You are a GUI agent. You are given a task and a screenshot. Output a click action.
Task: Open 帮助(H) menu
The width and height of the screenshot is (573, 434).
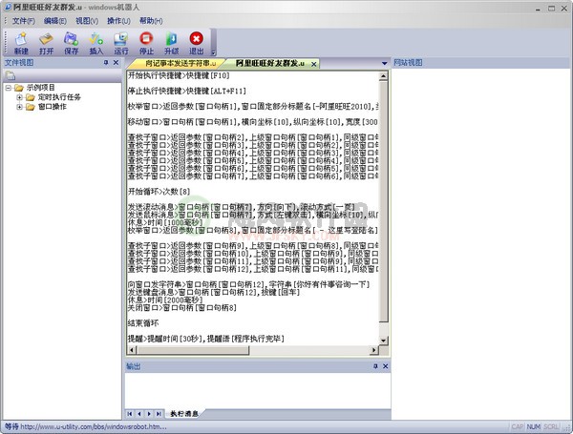click(x=151, y=21)
